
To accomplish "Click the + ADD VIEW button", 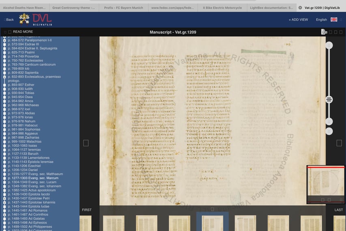I will 298,19.
